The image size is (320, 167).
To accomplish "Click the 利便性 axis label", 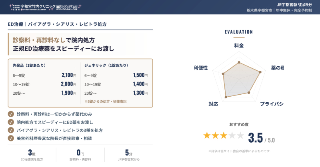I will coord(200,68).
